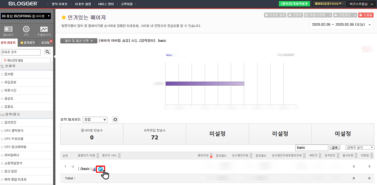Open the 고객지원 top menu

pos(127,4)
